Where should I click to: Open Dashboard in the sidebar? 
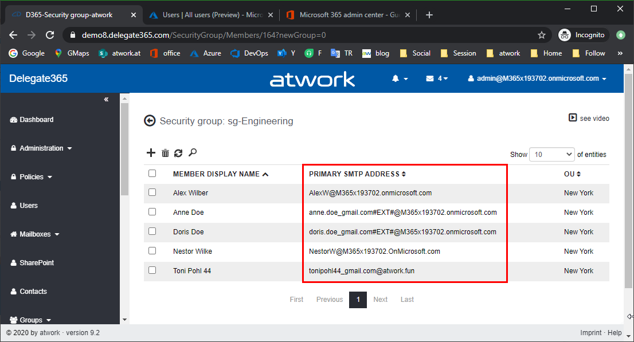(36, 120)
